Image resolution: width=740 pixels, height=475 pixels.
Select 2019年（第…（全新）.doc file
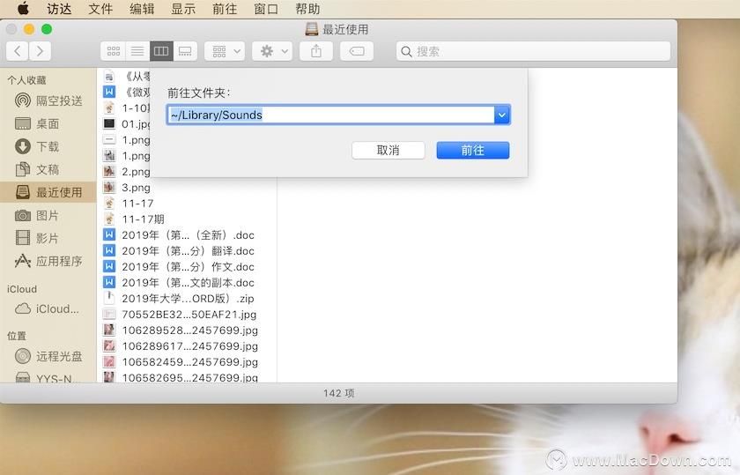(187, 235)
